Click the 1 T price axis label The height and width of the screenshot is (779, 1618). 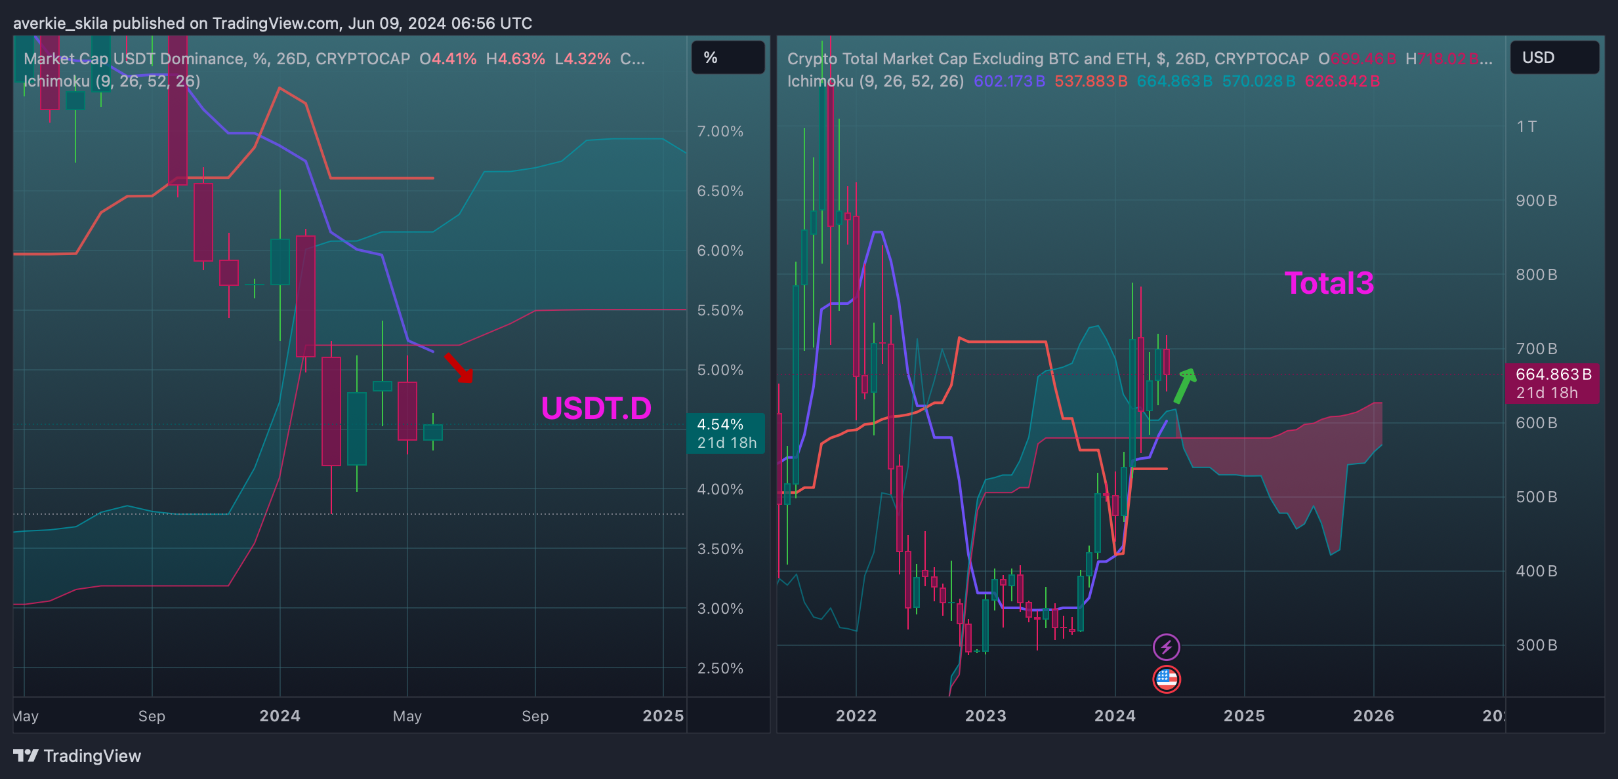(x=1526, y=127)
